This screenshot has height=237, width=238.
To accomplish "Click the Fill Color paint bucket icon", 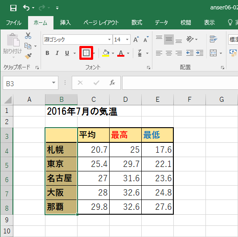I will [x=106, y=53].
